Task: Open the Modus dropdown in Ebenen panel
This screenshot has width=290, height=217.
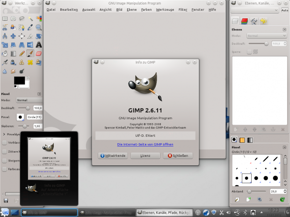Action: [x=267, y=36]
